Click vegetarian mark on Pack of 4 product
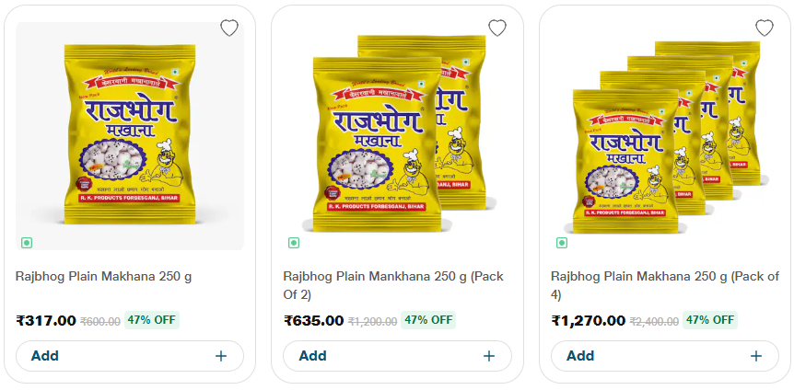The width and height of the screenshot is (794, 390). [x=561, y=243]
